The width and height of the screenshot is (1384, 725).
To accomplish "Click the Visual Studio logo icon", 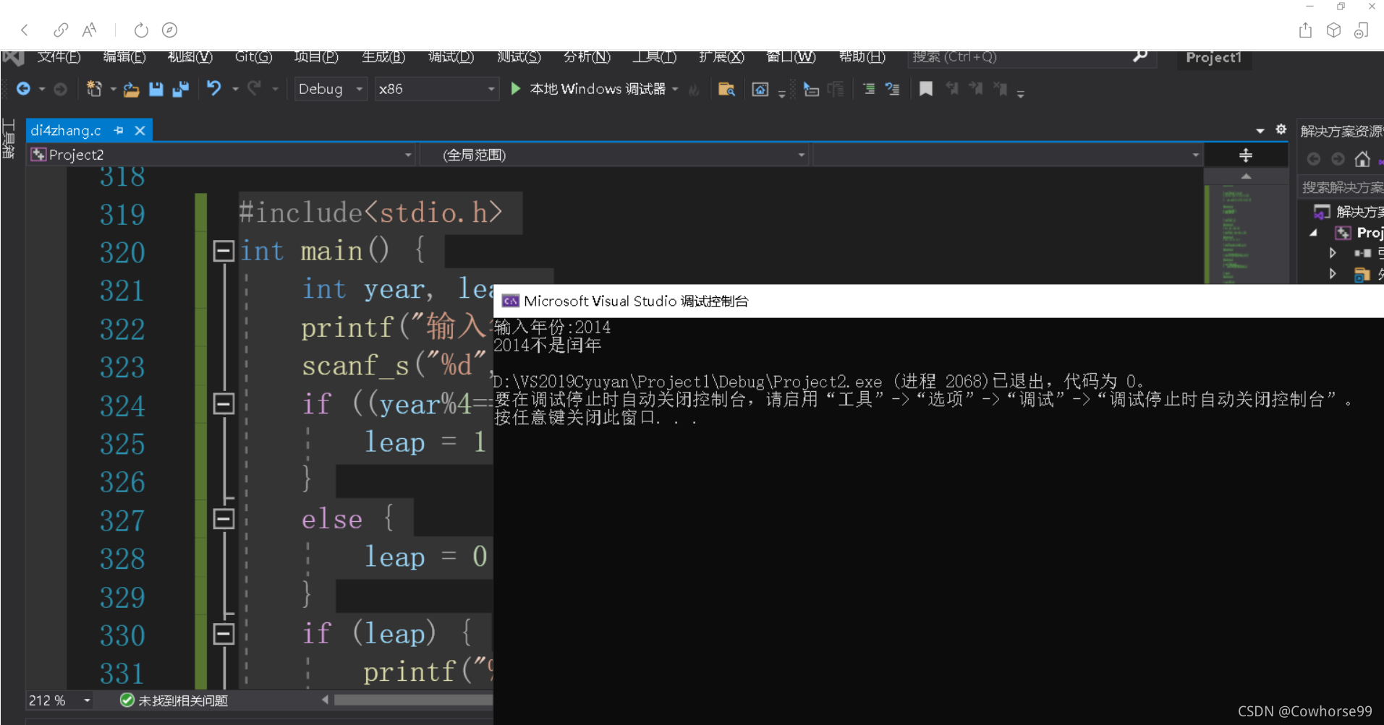I will tap(13, 58).
